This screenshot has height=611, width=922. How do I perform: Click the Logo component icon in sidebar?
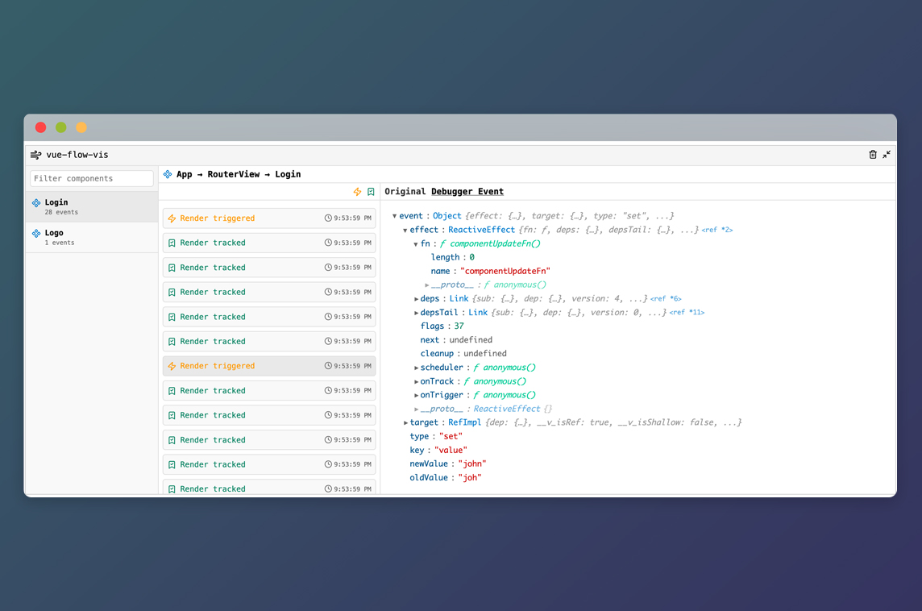point(36,233)
